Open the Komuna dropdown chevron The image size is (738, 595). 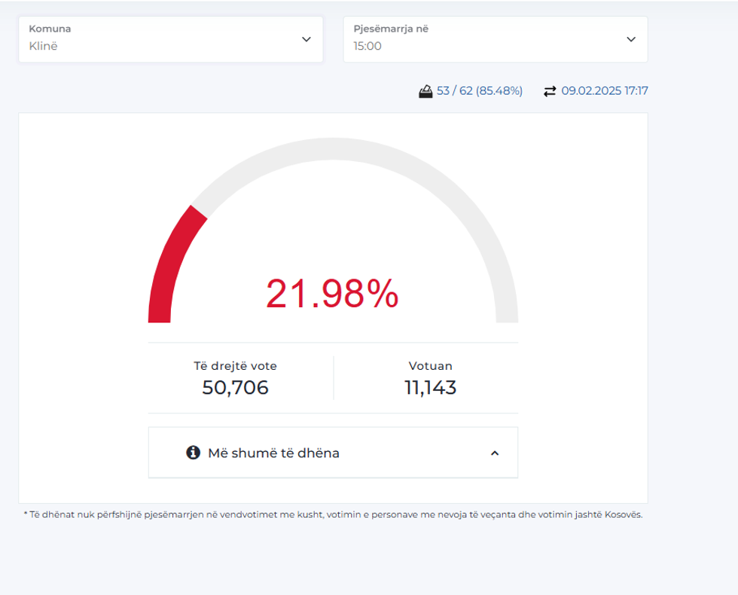click(306, 39)
